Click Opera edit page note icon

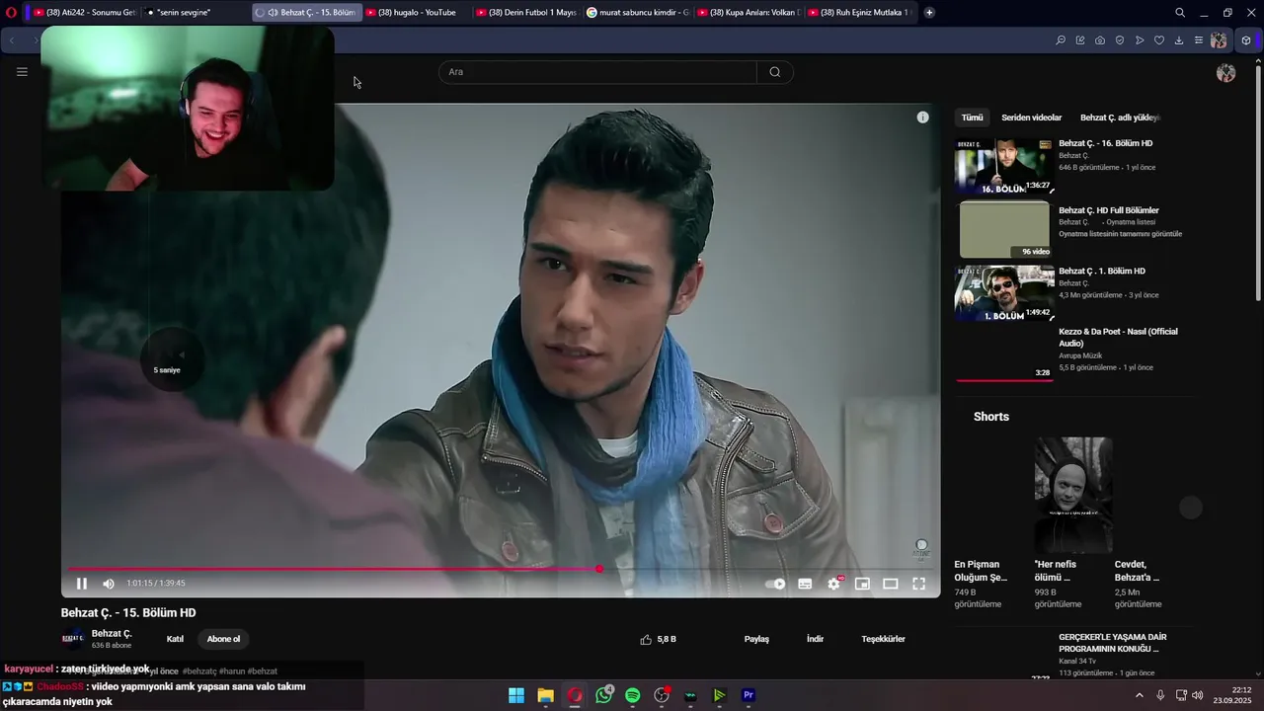point(1080,40)
